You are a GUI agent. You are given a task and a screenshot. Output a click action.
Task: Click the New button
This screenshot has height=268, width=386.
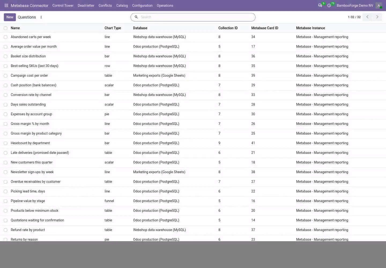[x=10, y=17]
